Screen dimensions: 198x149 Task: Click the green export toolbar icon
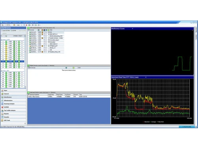[36, 25]
